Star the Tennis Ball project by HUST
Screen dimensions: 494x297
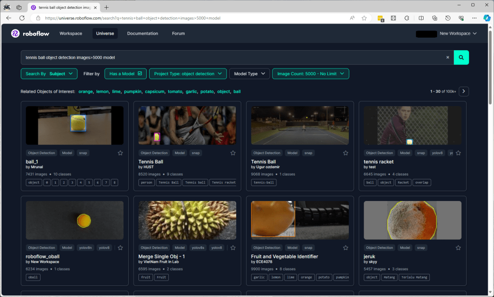[233, 153]
